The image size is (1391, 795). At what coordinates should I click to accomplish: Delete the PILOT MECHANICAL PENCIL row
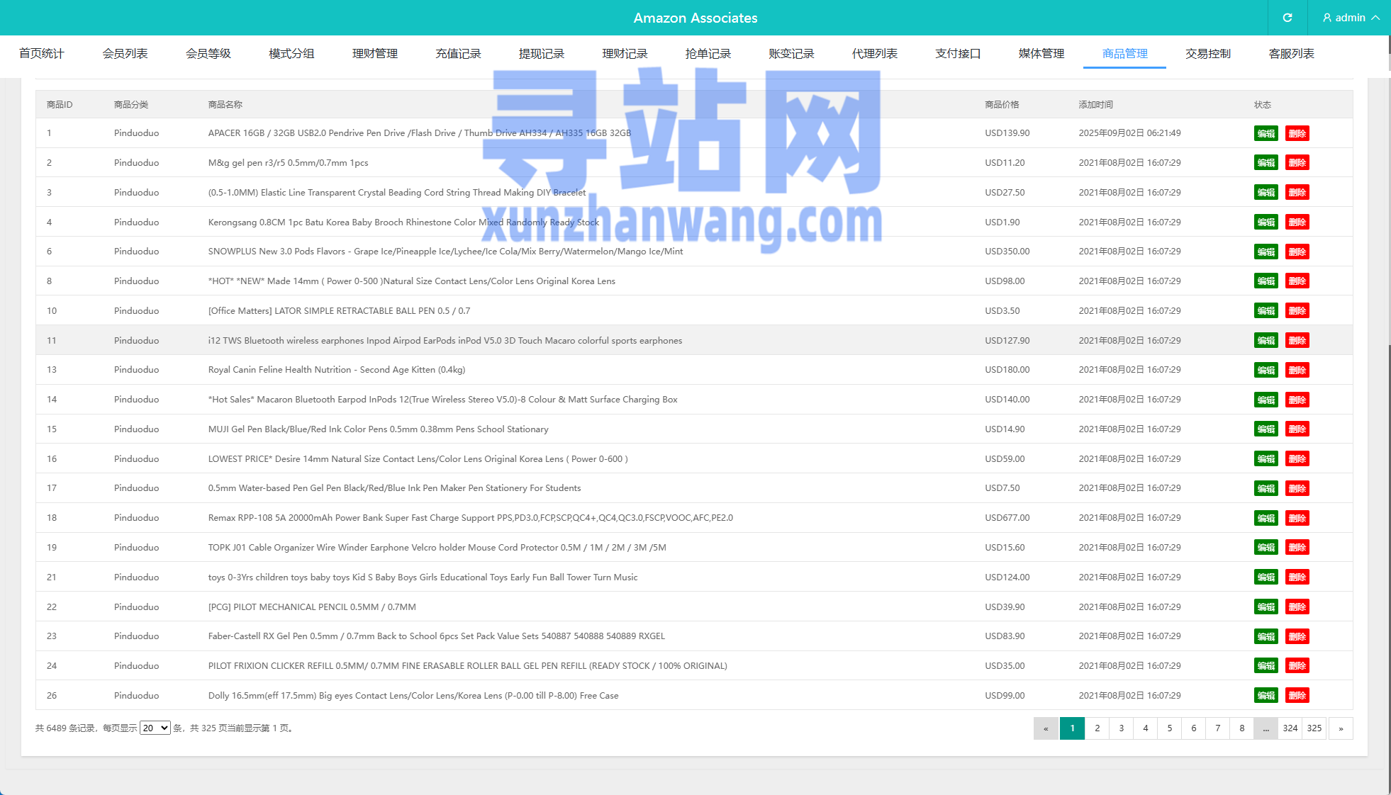pyautogui.click(x=1297, y=607)
